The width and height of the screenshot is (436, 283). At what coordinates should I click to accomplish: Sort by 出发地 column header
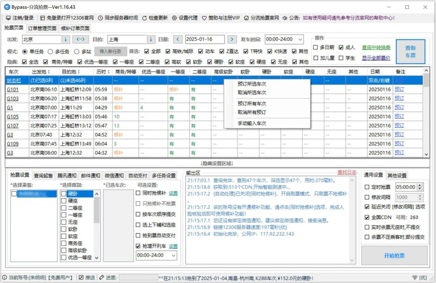tap(44, 72)
